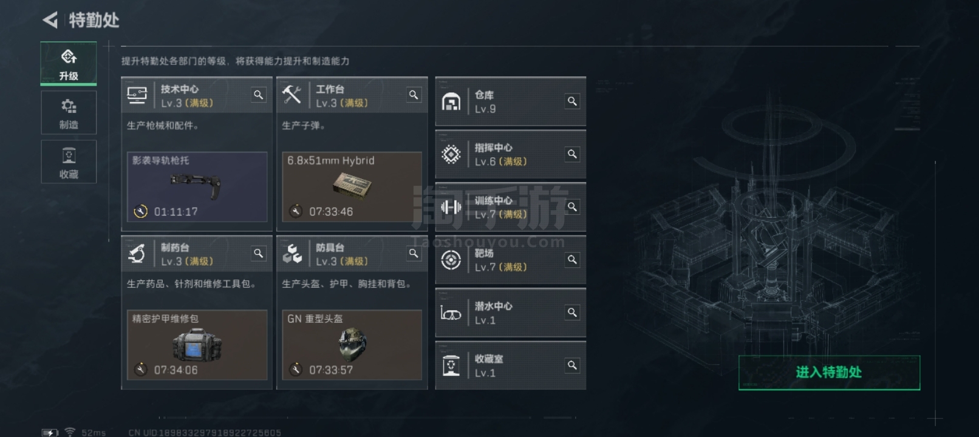Click the magnifier icon on 潜水中心
The image size is (979, 437).
[572, 313]
